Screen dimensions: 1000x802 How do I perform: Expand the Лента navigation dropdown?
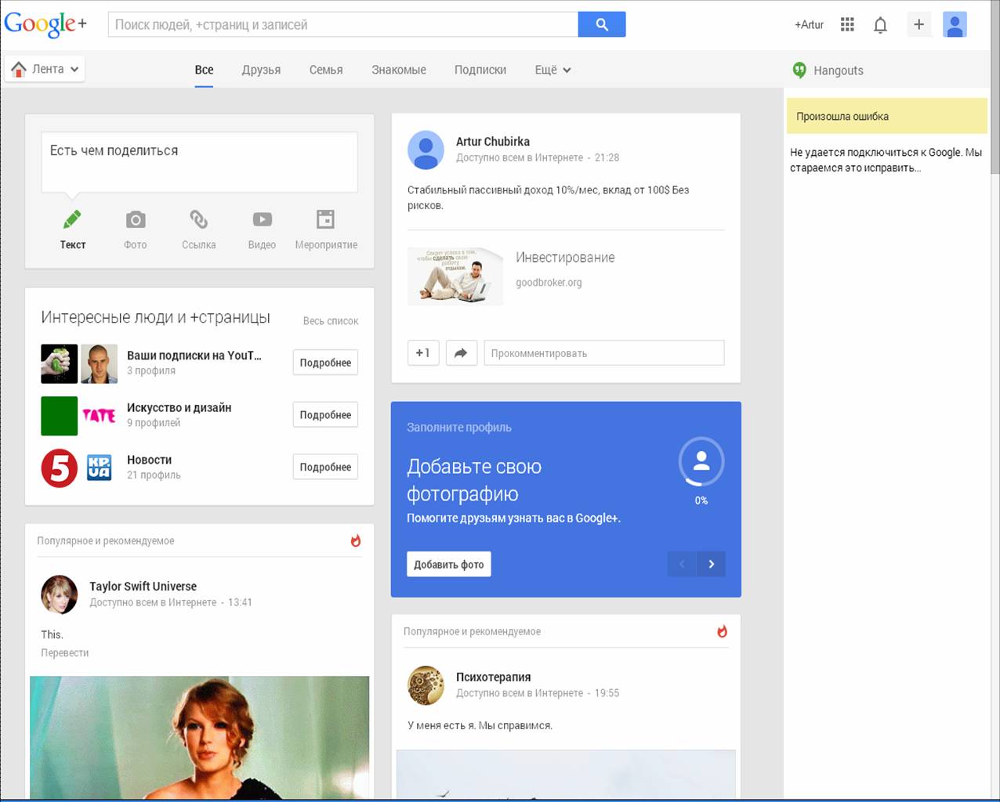(45, 69)
